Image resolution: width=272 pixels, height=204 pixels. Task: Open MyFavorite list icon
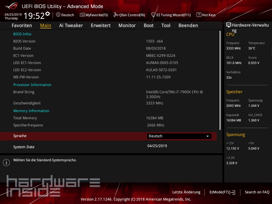coord(82,15)
